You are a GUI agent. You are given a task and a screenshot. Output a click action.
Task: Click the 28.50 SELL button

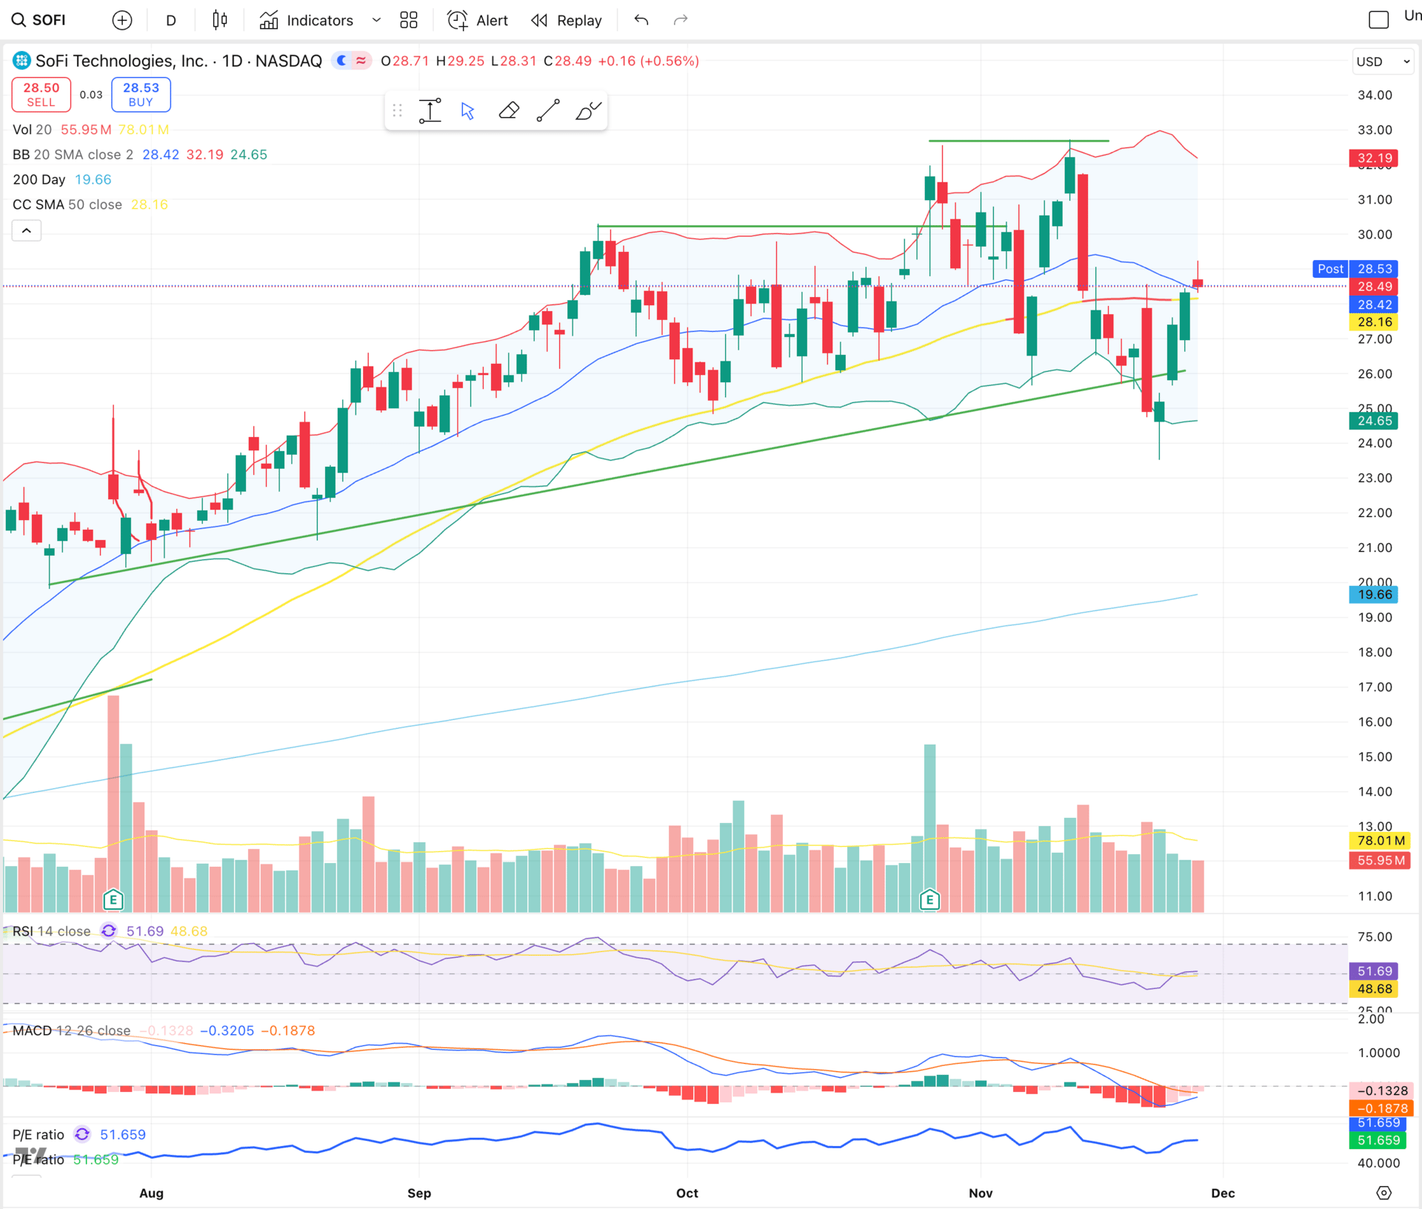pyautogui.click(x=41, y=94)
